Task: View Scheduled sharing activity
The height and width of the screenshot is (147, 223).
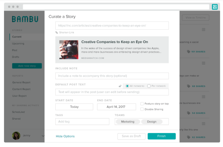Action: click(18, 112)
